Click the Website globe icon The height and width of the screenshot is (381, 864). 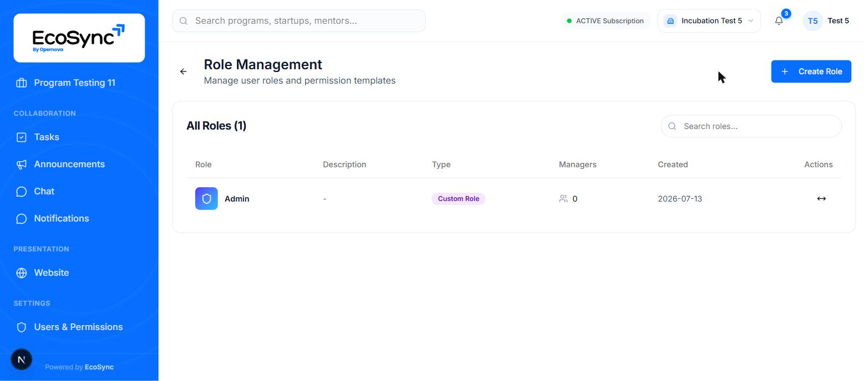click(x=22, y=273)
